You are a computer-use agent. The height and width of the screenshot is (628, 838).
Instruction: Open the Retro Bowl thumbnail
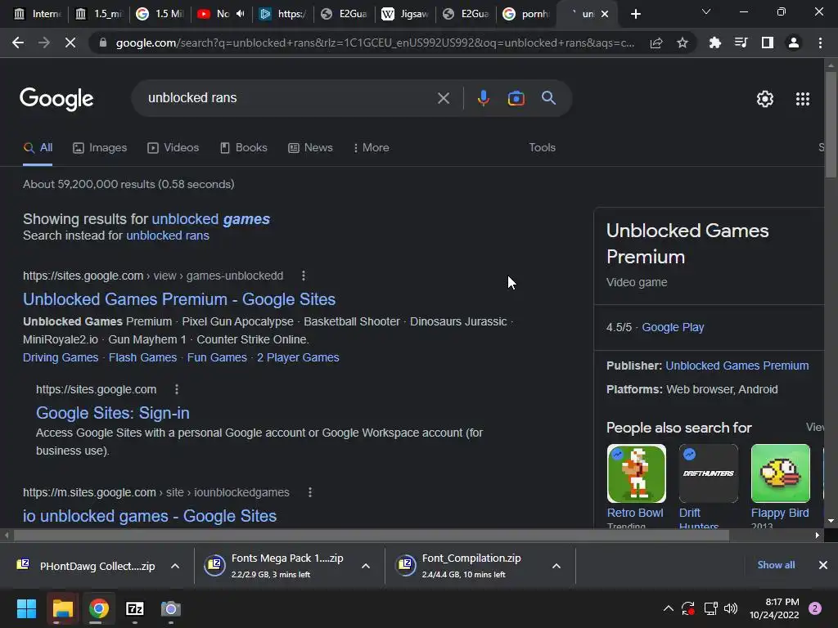636,473
